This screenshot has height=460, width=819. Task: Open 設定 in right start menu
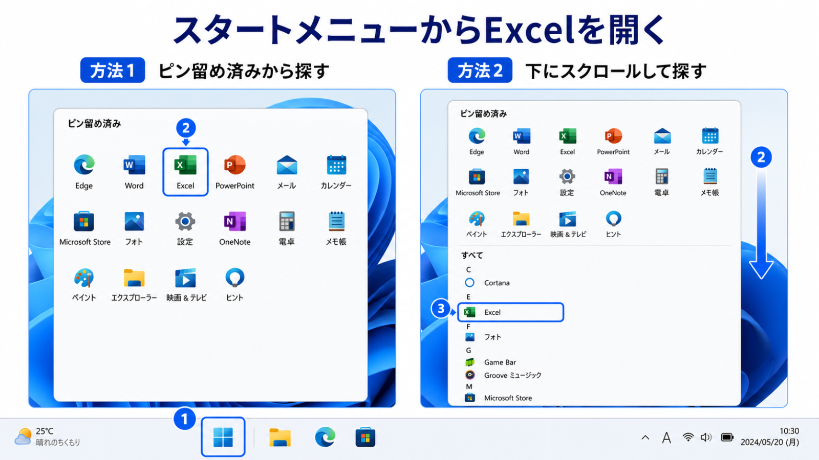[567, 182]
